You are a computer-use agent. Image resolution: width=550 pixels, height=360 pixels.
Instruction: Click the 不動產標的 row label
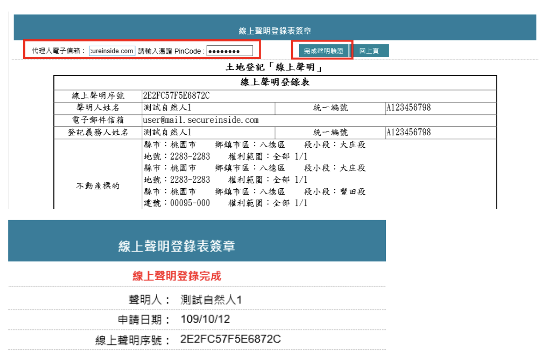point(98,186)
